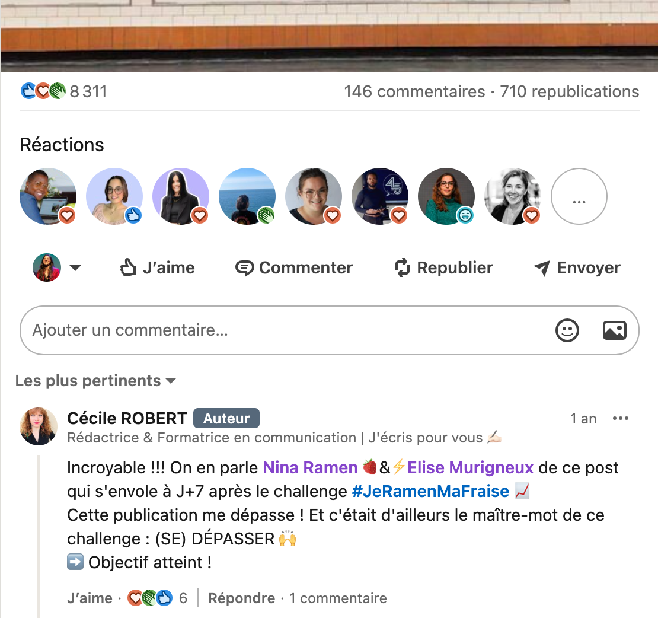Open Cécile ROBERT's profile picture
The width and height of the screenshot is (658, 618).
(39, 426)
